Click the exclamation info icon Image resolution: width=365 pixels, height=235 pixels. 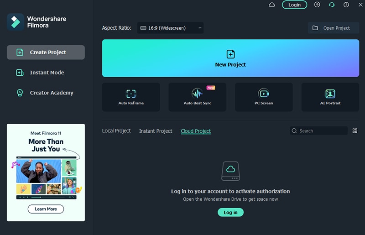(346, 5)
